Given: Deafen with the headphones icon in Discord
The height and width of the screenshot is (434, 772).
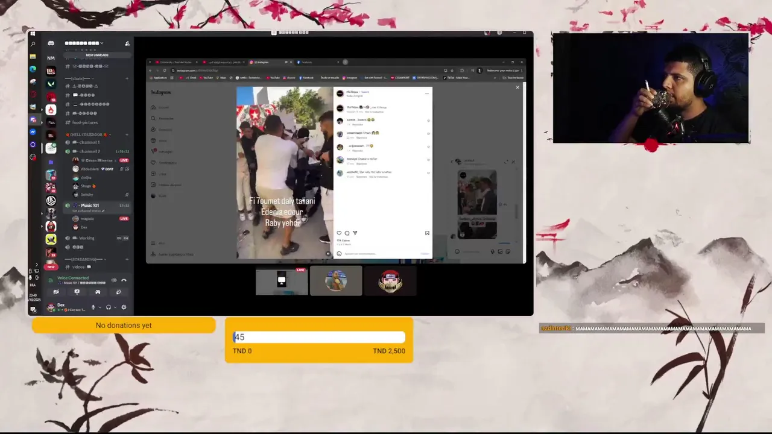Looking at the screenshot, I should click(x=109, y=307).
